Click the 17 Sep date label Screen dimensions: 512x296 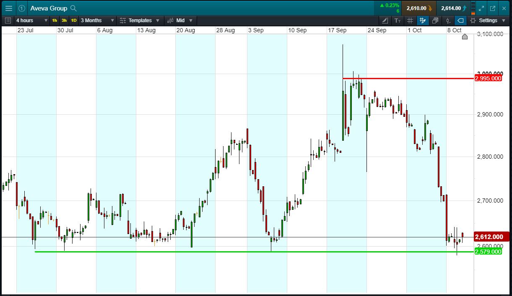338,30
